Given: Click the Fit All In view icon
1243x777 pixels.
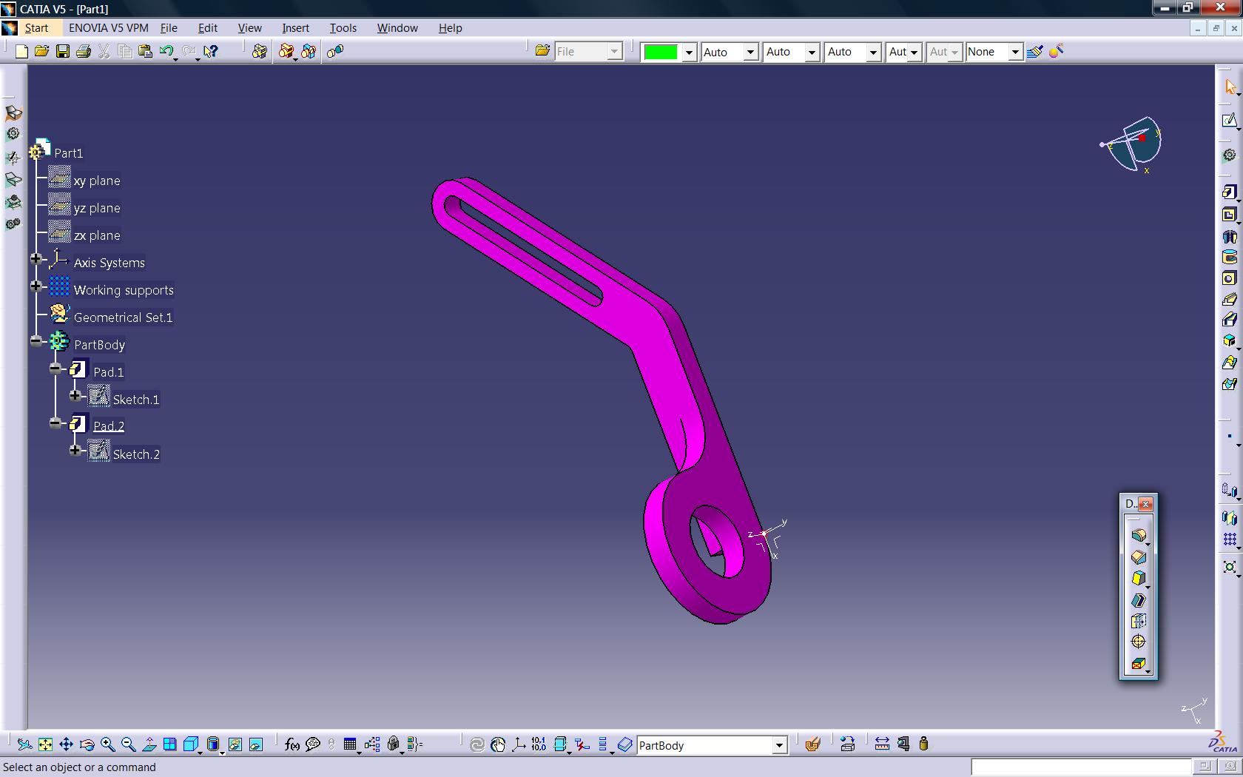Looking at the screenshot, I should tap(45, 744).
